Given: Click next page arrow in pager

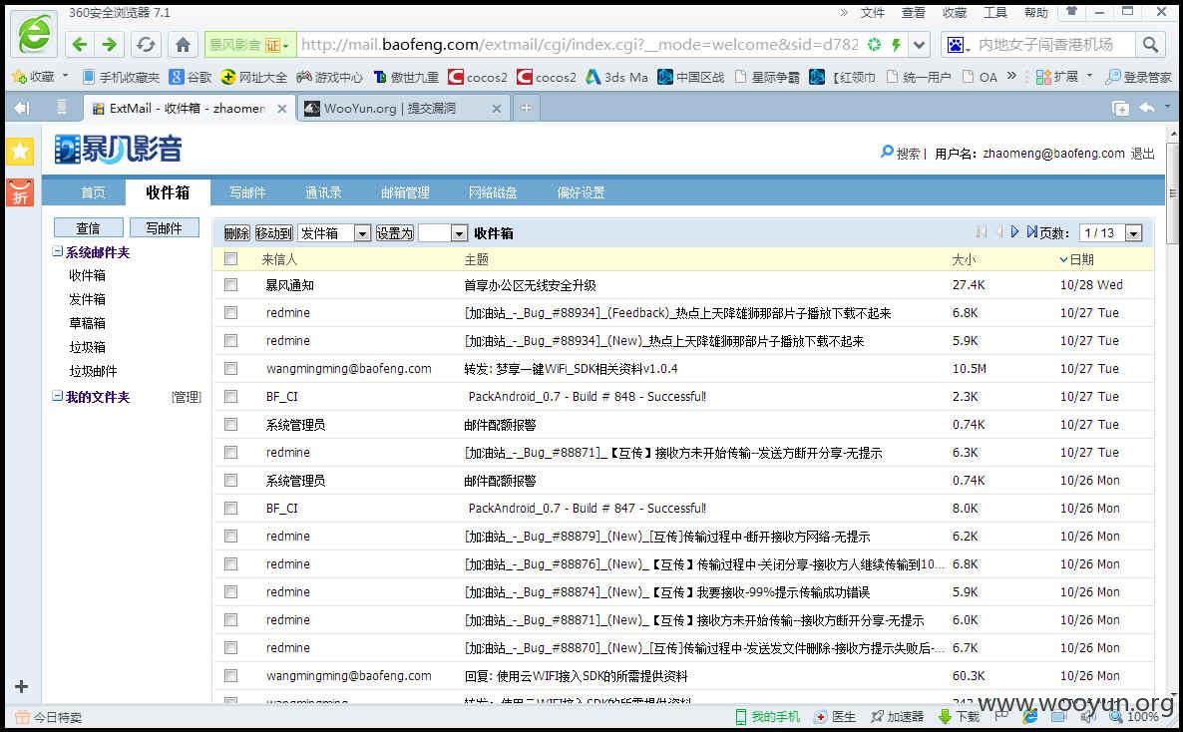Looking at the screenshot, I should click(1014, 231).
